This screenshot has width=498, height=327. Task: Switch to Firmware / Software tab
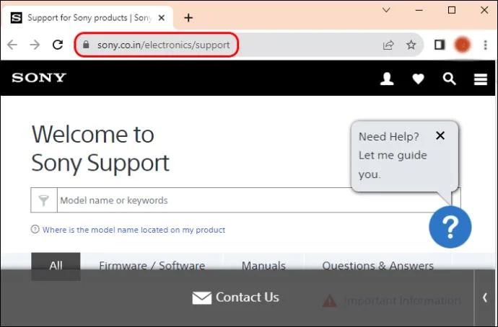click(x=152, y=266)
